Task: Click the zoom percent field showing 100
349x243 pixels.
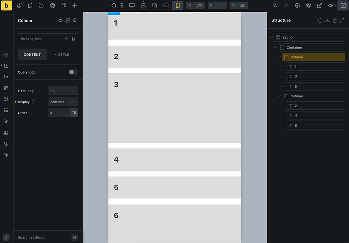Action: [x=239, y=6]
